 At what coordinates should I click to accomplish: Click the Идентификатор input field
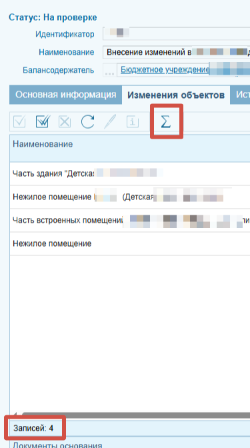[176, 34]
